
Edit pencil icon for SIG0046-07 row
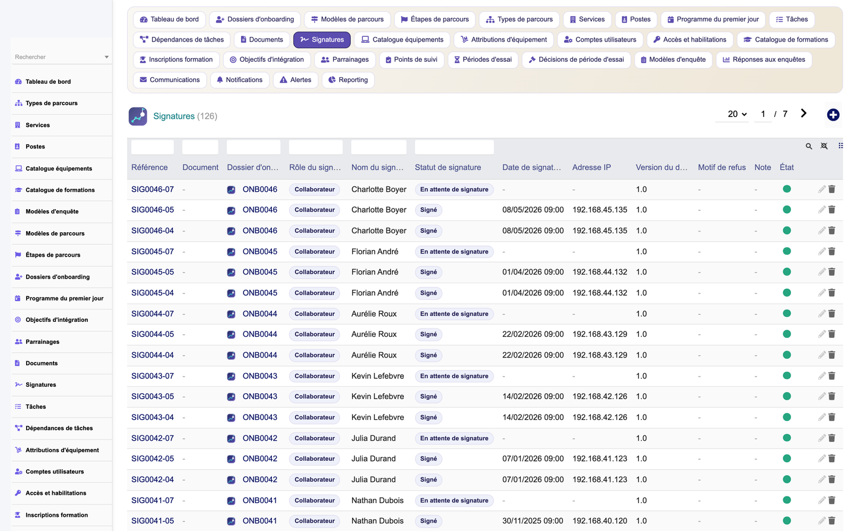(822, 189)
